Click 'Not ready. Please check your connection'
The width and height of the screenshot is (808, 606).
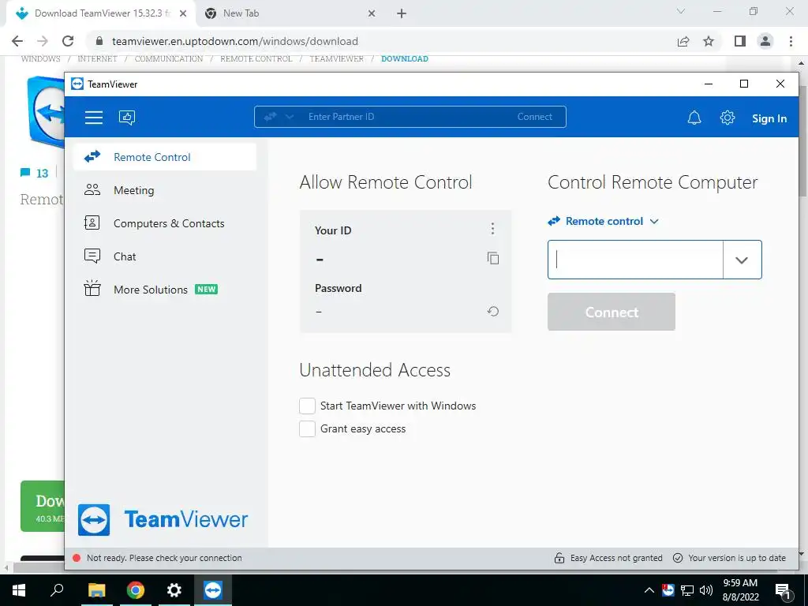(164, 558)
